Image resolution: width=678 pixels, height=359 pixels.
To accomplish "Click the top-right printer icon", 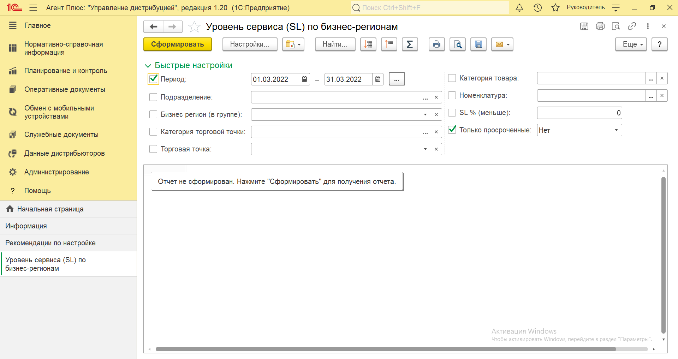I will point(600,26).
